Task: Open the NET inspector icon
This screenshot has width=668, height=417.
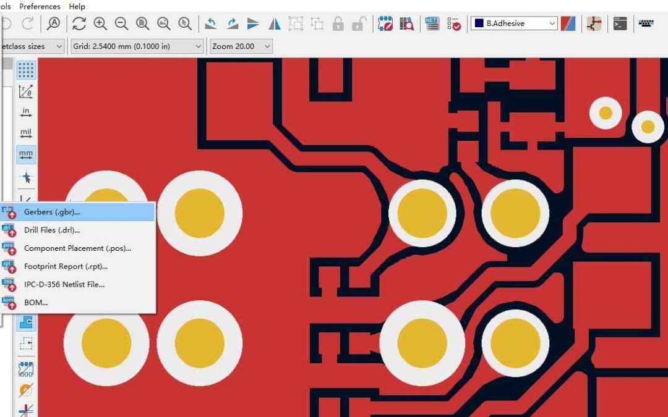Action: [x=432, y=23]
